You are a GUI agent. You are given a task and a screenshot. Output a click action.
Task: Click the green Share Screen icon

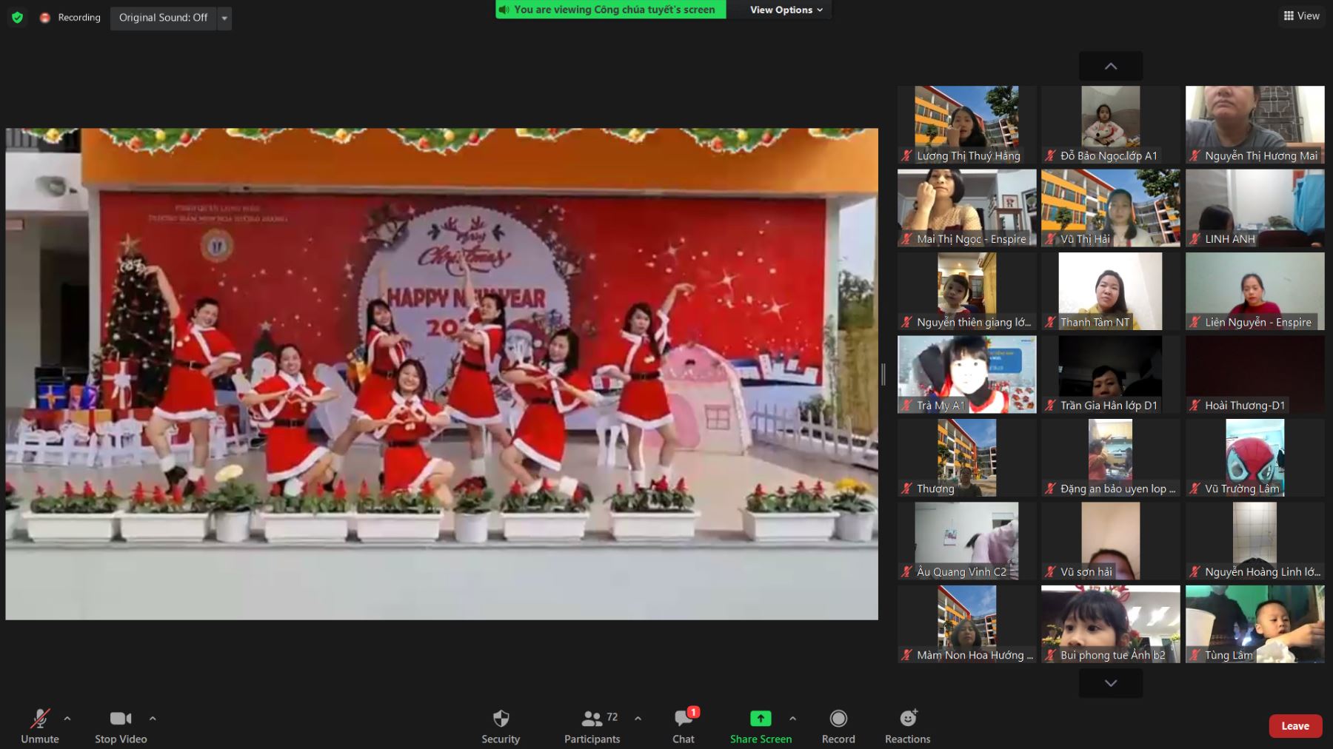point(761,719)
